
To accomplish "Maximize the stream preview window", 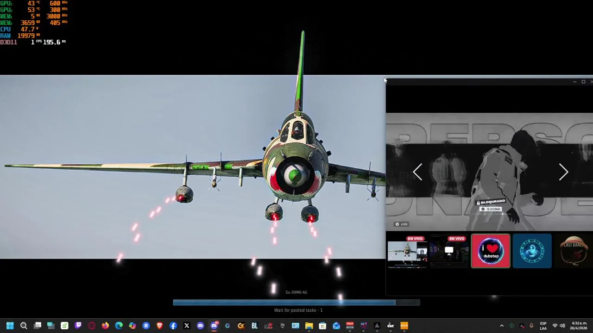I will (x=583, y=82).
